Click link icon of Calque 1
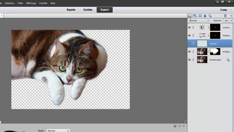The height and width of the screenshot is (132, 234). pos(193,44)
